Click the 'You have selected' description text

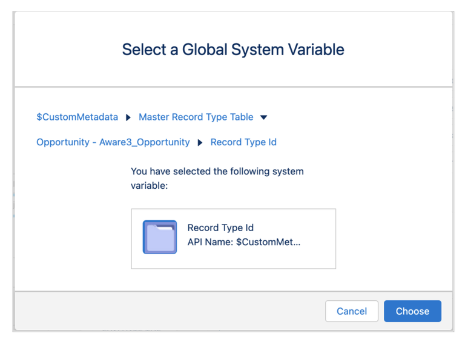(x=217, y=172)
